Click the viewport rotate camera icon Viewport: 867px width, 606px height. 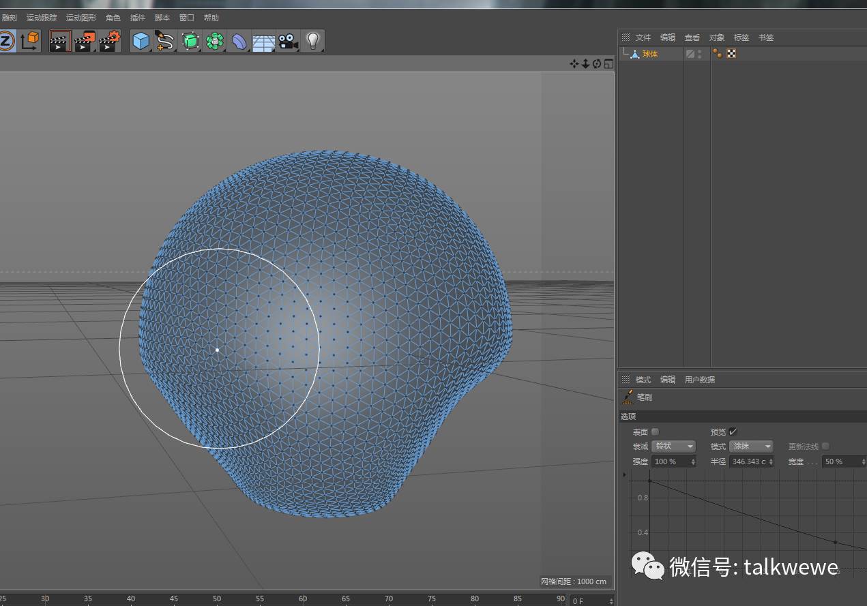coord(597,63)
